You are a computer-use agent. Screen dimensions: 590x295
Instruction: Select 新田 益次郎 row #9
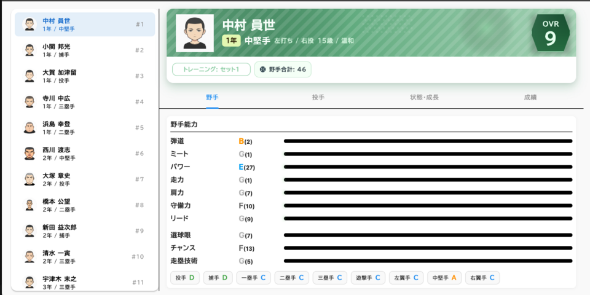(x=85, y=231)
